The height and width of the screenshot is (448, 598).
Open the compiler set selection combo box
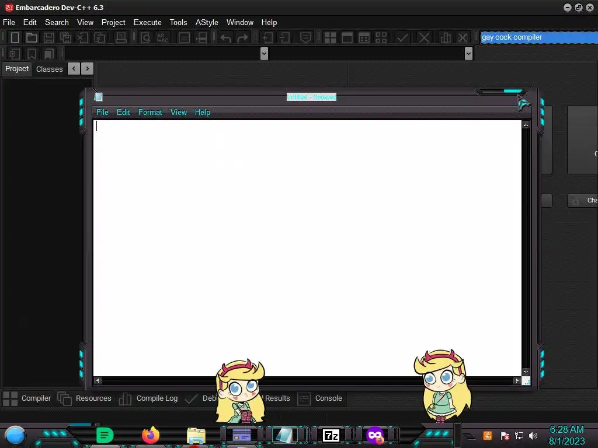pos(539,37)
